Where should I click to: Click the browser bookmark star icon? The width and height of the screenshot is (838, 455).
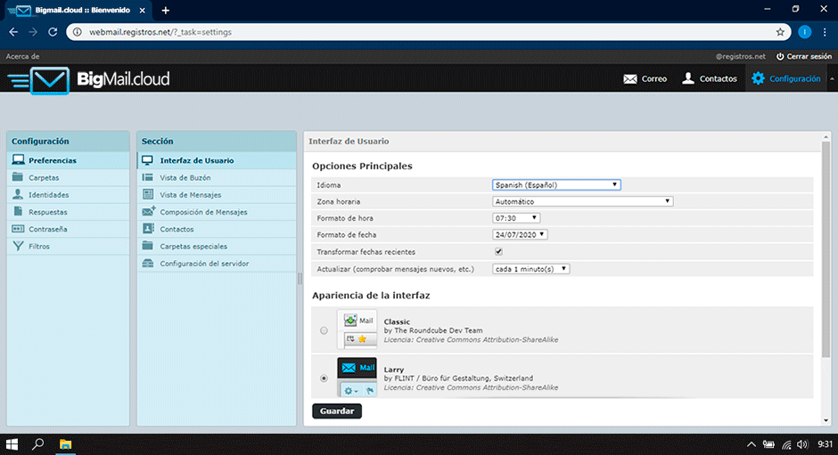pyautogui.click(x=780, y=31)
